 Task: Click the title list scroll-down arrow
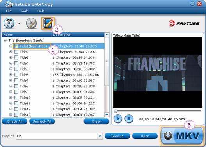click(107, 115)
